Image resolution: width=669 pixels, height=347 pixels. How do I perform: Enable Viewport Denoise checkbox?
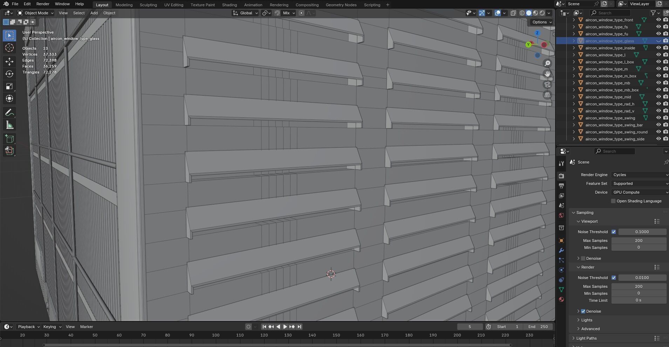point(583,258)
